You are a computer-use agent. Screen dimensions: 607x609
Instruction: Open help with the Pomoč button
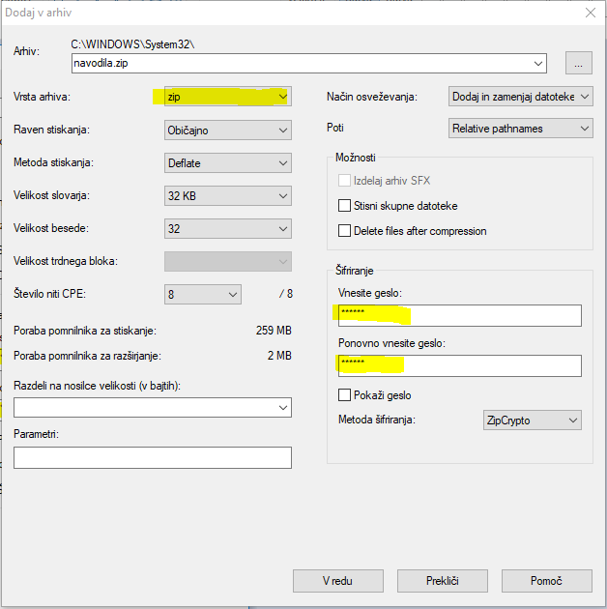click(546, 581)
